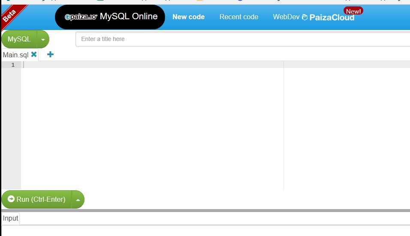
Task: Click the MySQL language button
Action: coord(19,39)
